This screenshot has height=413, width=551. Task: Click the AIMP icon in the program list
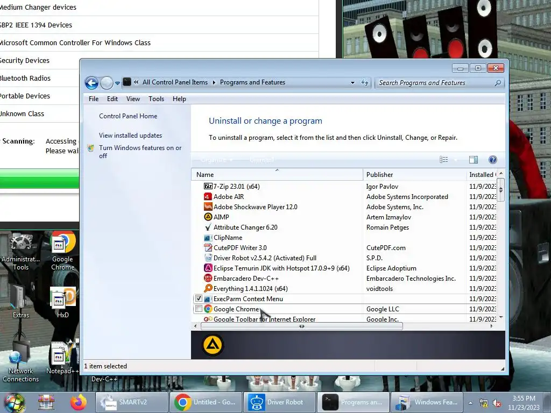coord(208,217)
